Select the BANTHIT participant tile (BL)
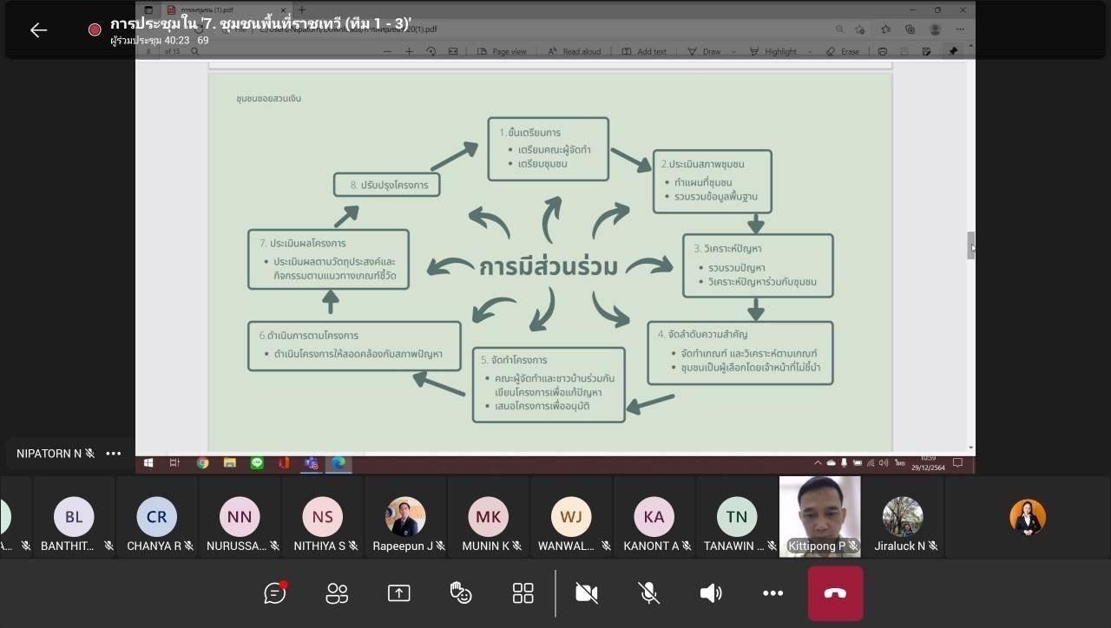The width and height of the screenshot is (1111, 628). pos(74,517)
